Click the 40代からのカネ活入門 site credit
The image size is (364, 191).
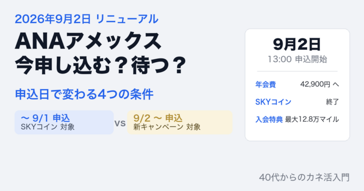(304, 177)
